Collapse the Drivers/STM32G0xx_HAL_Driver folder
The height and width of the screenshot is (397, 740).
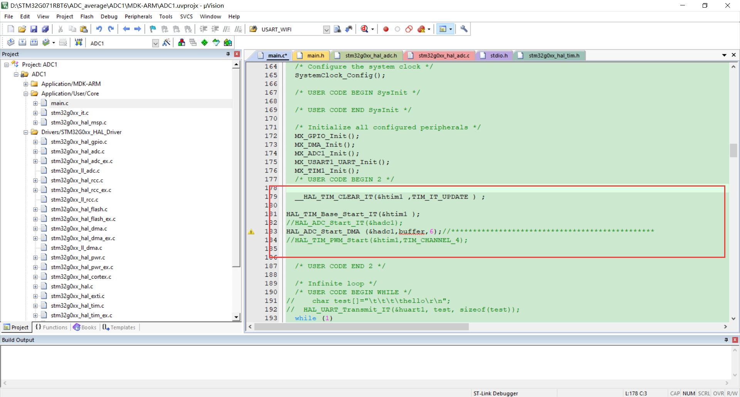coord(26,132)
